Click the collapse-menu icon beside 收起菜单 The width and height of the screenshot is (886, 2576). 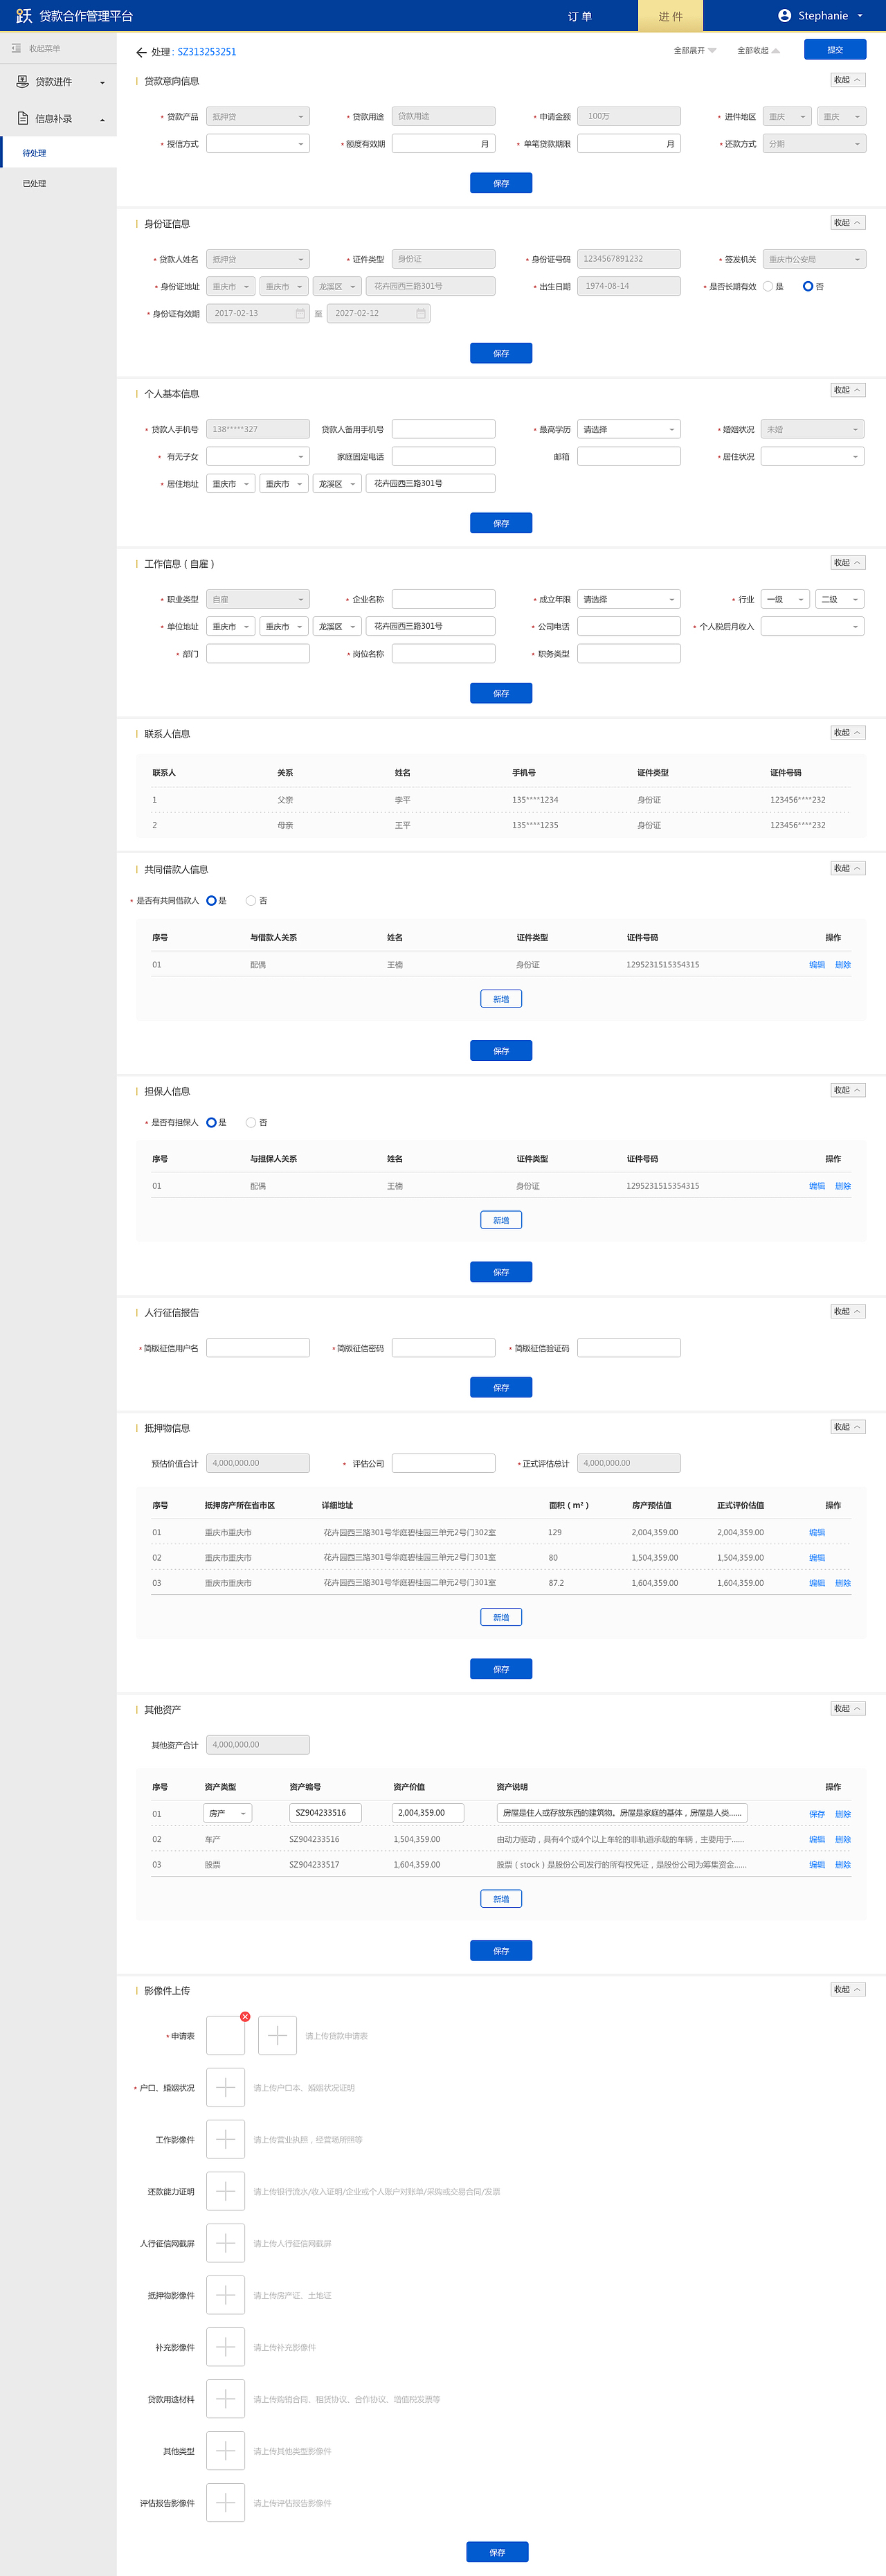tap(16, 48)
